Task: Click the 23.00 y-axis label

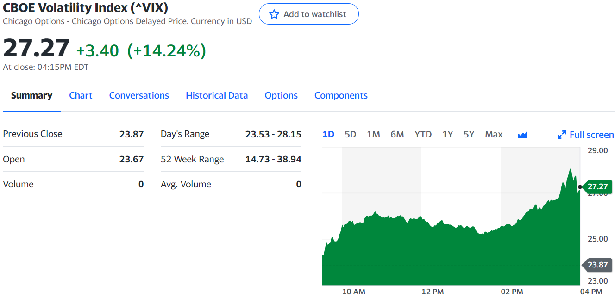Action: point(598,280)
